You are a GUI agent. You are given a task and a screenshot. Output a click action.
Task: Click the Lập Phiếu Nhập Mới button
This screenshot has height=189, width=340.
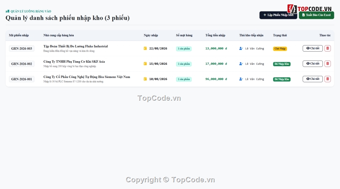tap(278, 15)
